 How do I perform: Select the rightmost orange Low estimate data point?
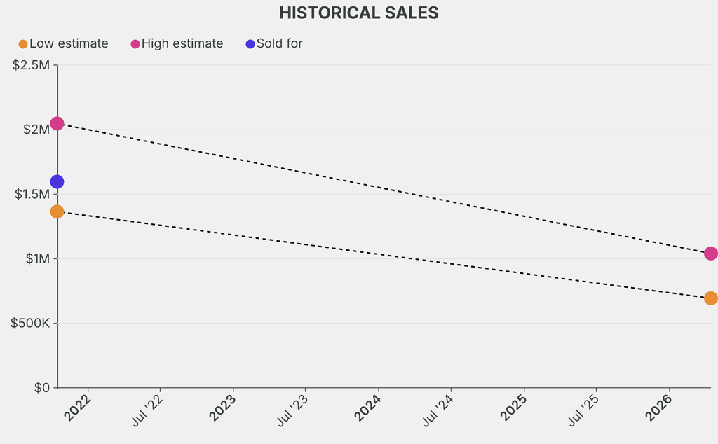(x=710, y=298)
